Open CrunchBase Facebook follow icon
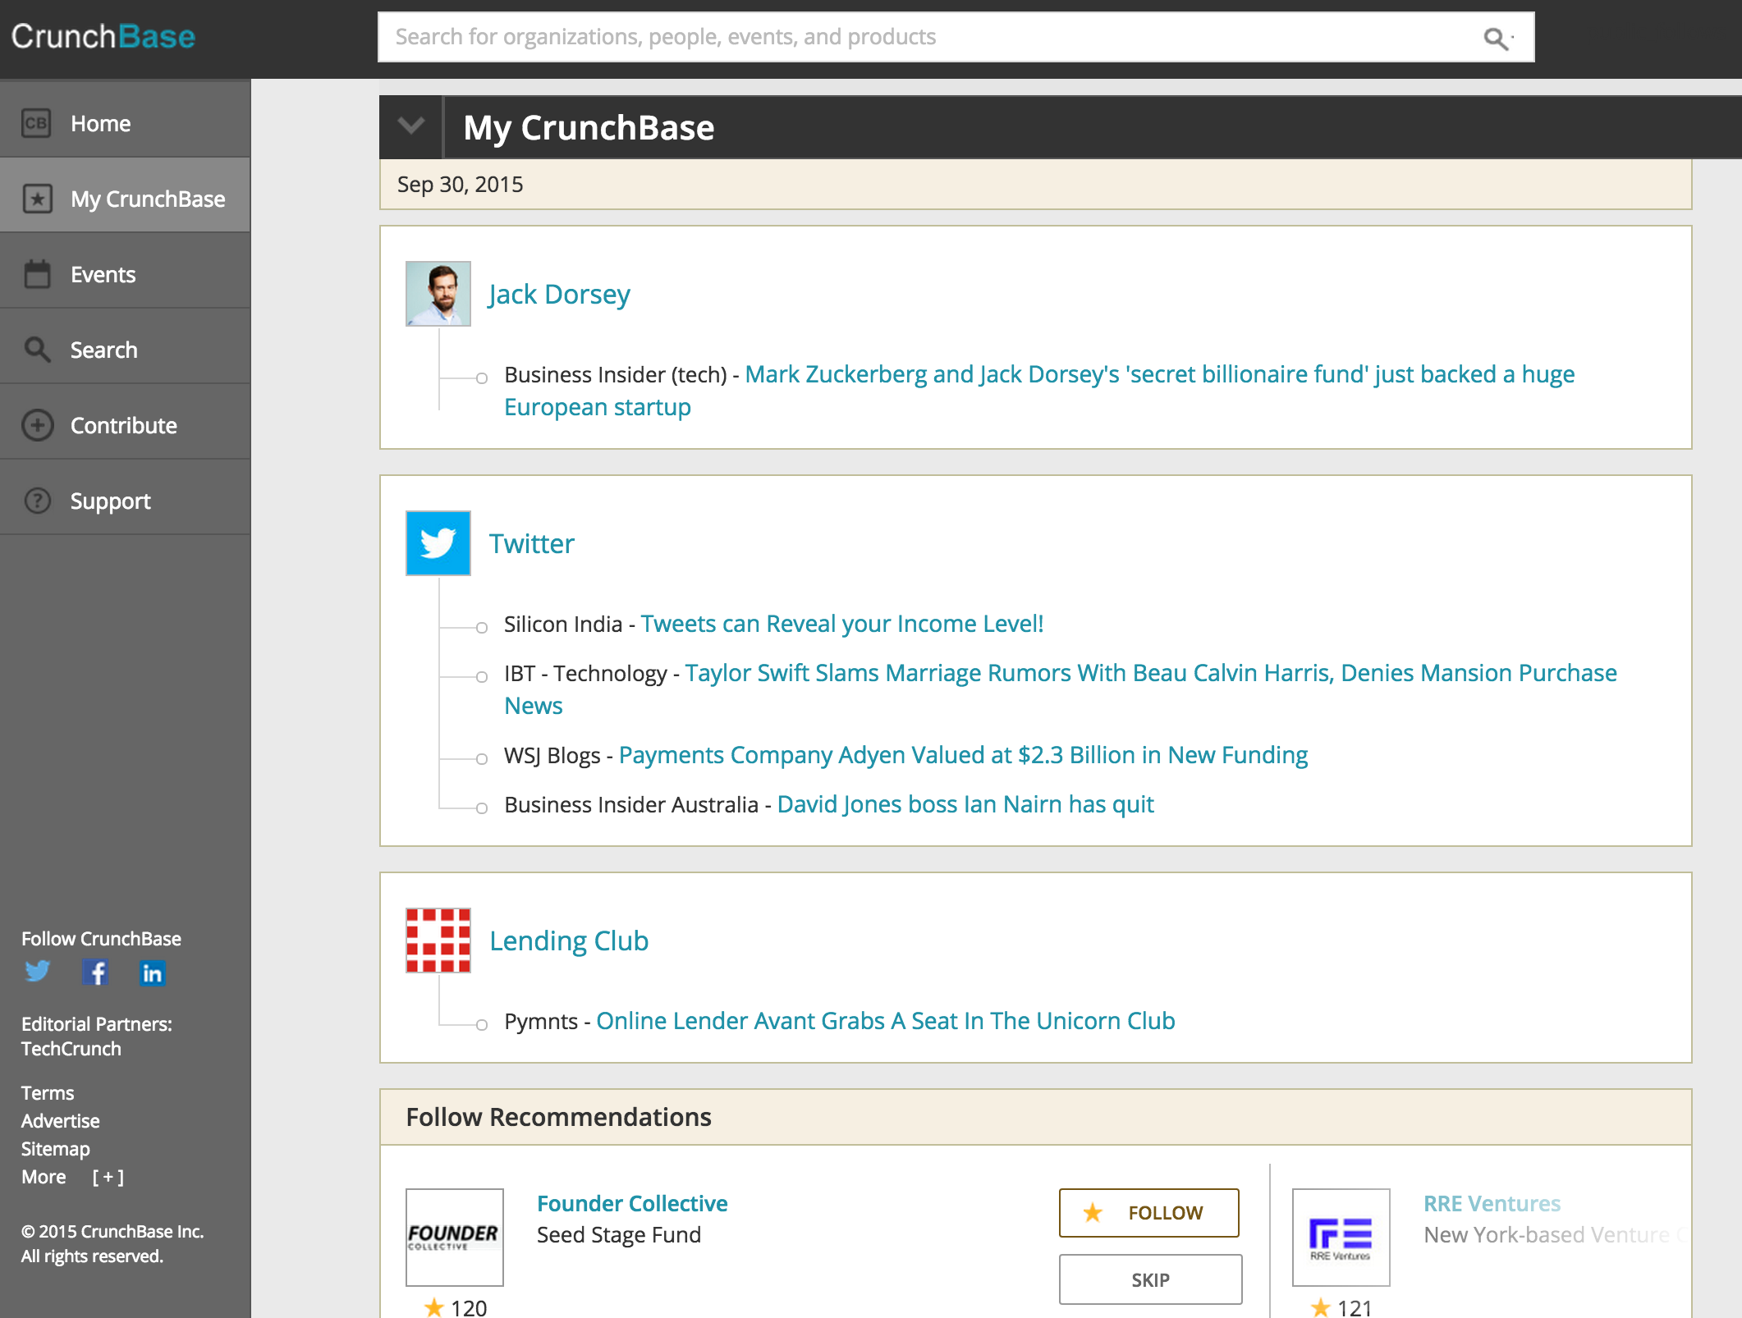The image size is (1742, 1318). [x=95, y=972]
